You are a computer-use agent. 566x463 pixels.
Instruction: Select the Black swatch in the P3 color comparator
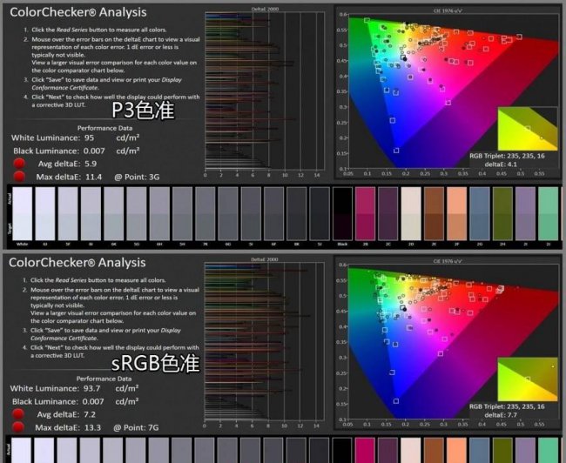point(342,213)
